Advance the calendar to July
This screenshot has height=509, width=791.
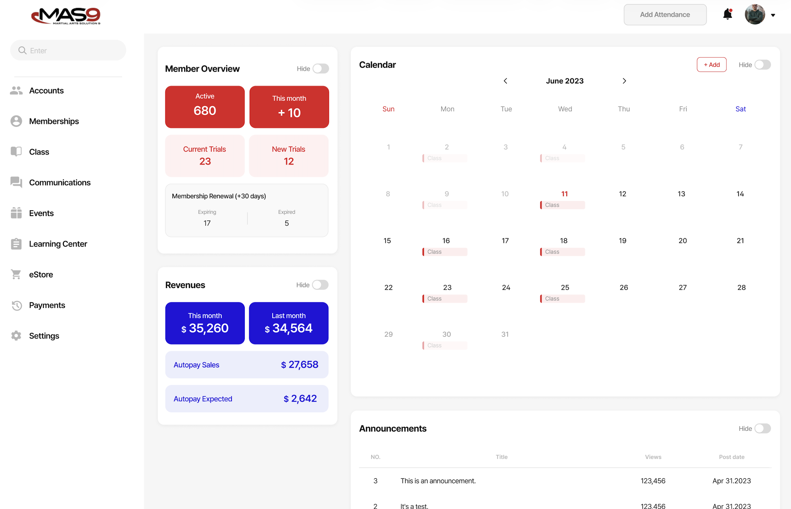pos(624,81)
